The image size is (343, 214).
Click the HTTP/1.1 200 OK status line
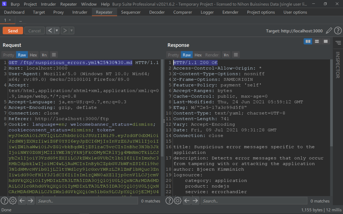pos(196,62)
